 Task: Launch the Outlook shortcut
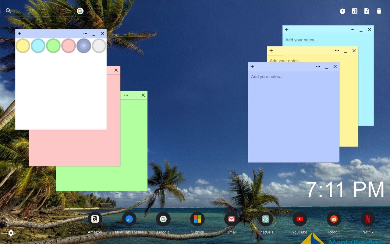tap(197, 219)
